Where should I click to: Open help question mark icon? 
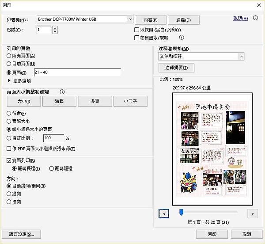coord(255,18)
